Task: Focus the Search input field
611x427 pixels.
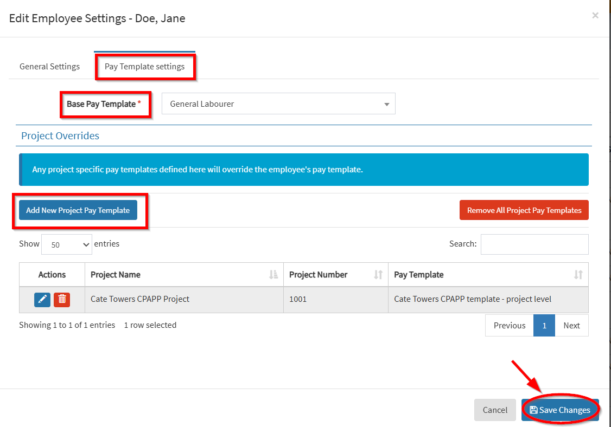Action: tap(534, 244)
